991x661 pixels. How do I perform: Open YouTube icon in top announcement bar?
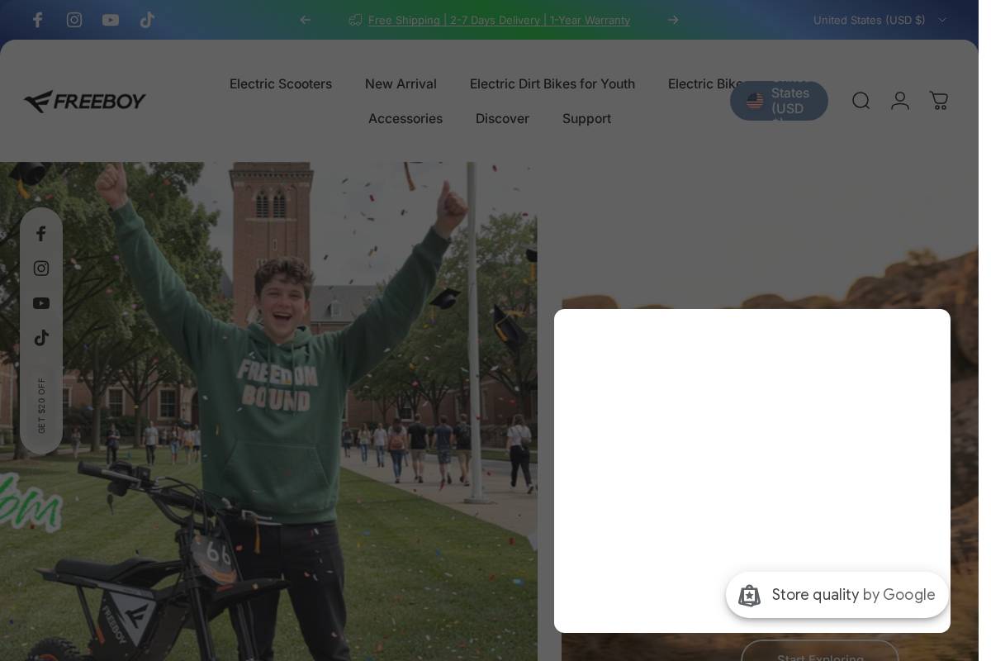click(x=111, y=20)
